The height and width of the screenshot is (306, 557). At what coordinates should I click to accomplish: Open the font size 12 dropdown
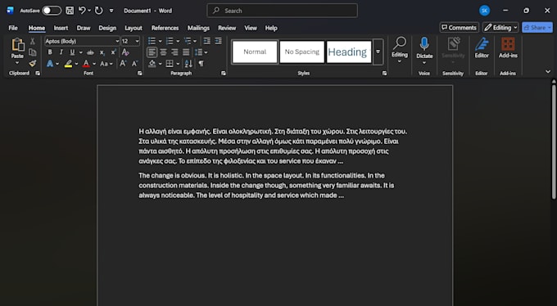pyautogui.click(x=137, y=41)
